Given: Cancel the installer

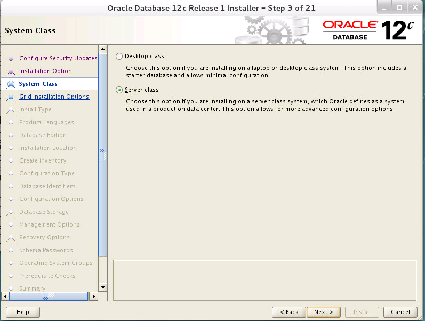Looking at the screenshot, I should [x=400, y=312].
